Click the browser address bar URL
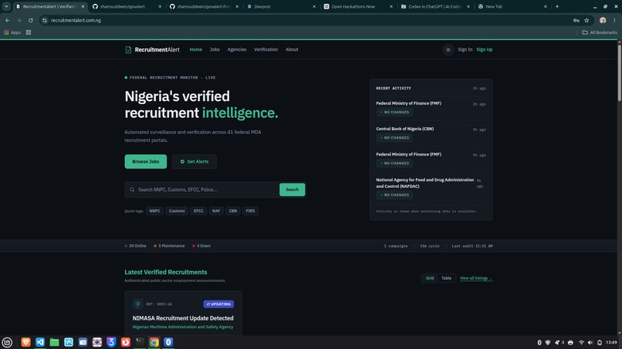622x349 pixels. 76,20
